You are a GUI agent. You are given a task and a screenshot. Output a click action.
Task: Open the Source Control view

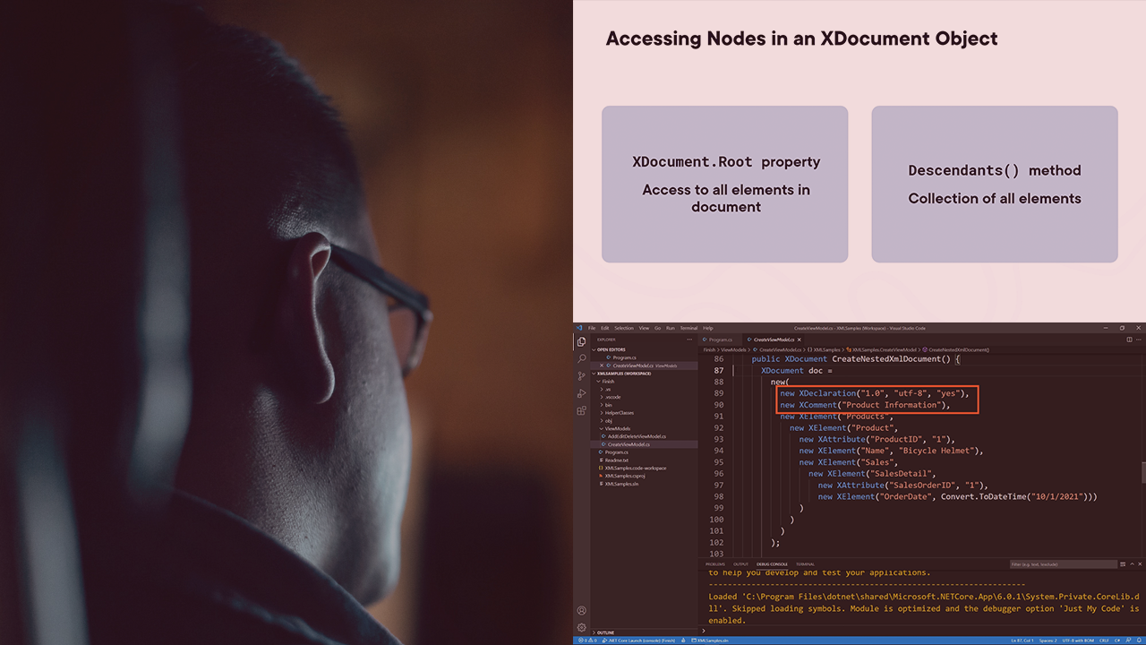point(581,376)
